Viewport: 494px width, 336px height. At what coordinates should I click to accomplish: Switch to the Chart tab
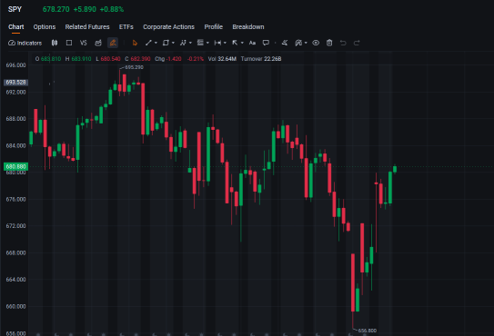click(16, 27)
